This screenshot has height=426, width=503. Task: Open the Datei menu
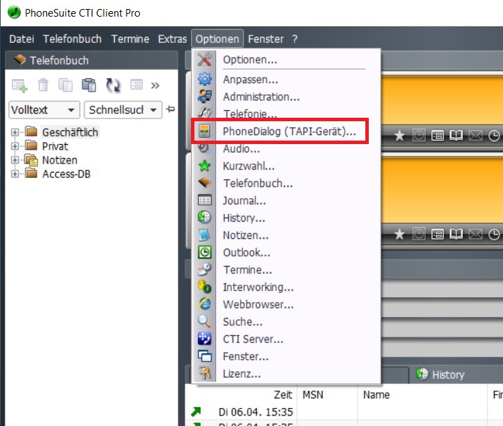click(21, 39)
